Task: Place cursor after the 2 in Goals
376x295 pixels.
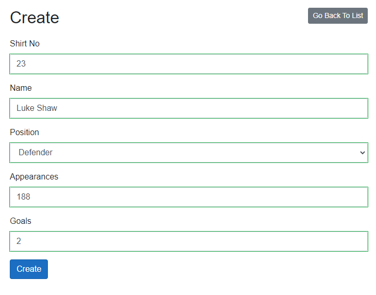Action: (x=22, y=241)
